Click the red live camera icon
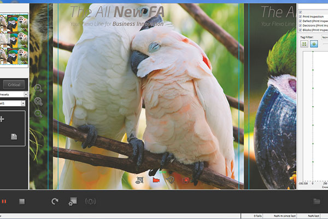This screenshot has width=328, height=219. pos(156,180)
